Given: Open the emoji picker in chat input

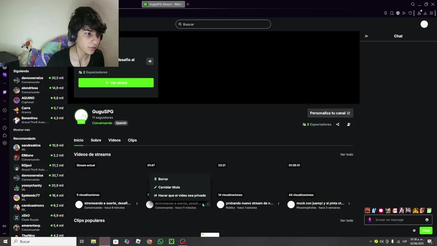Looking at the screenshot, I should tap(427, 220).
